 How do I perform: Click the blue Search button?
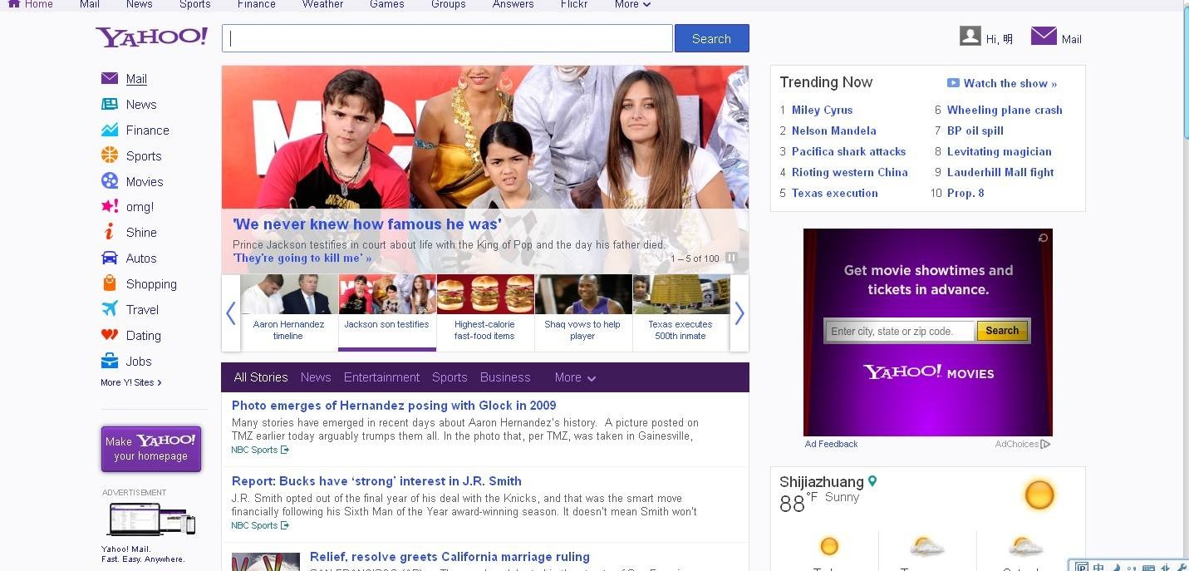click(711, 38)
